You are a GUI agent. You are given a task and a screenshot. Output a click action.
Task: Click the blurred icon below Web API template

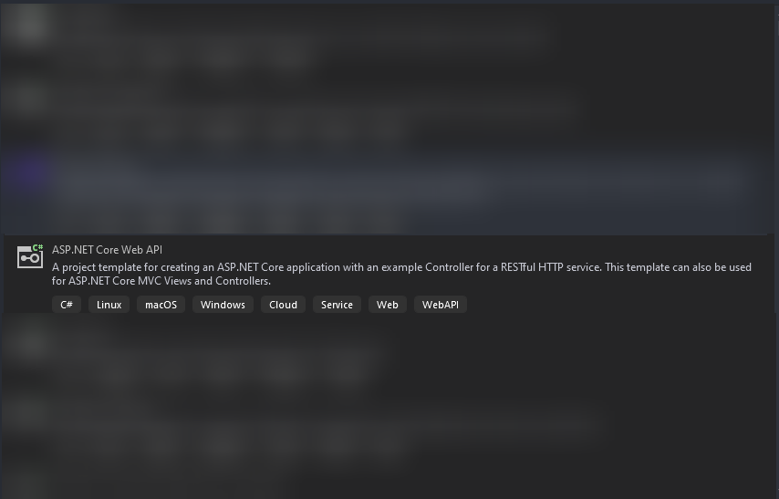(x=30, y=339)
